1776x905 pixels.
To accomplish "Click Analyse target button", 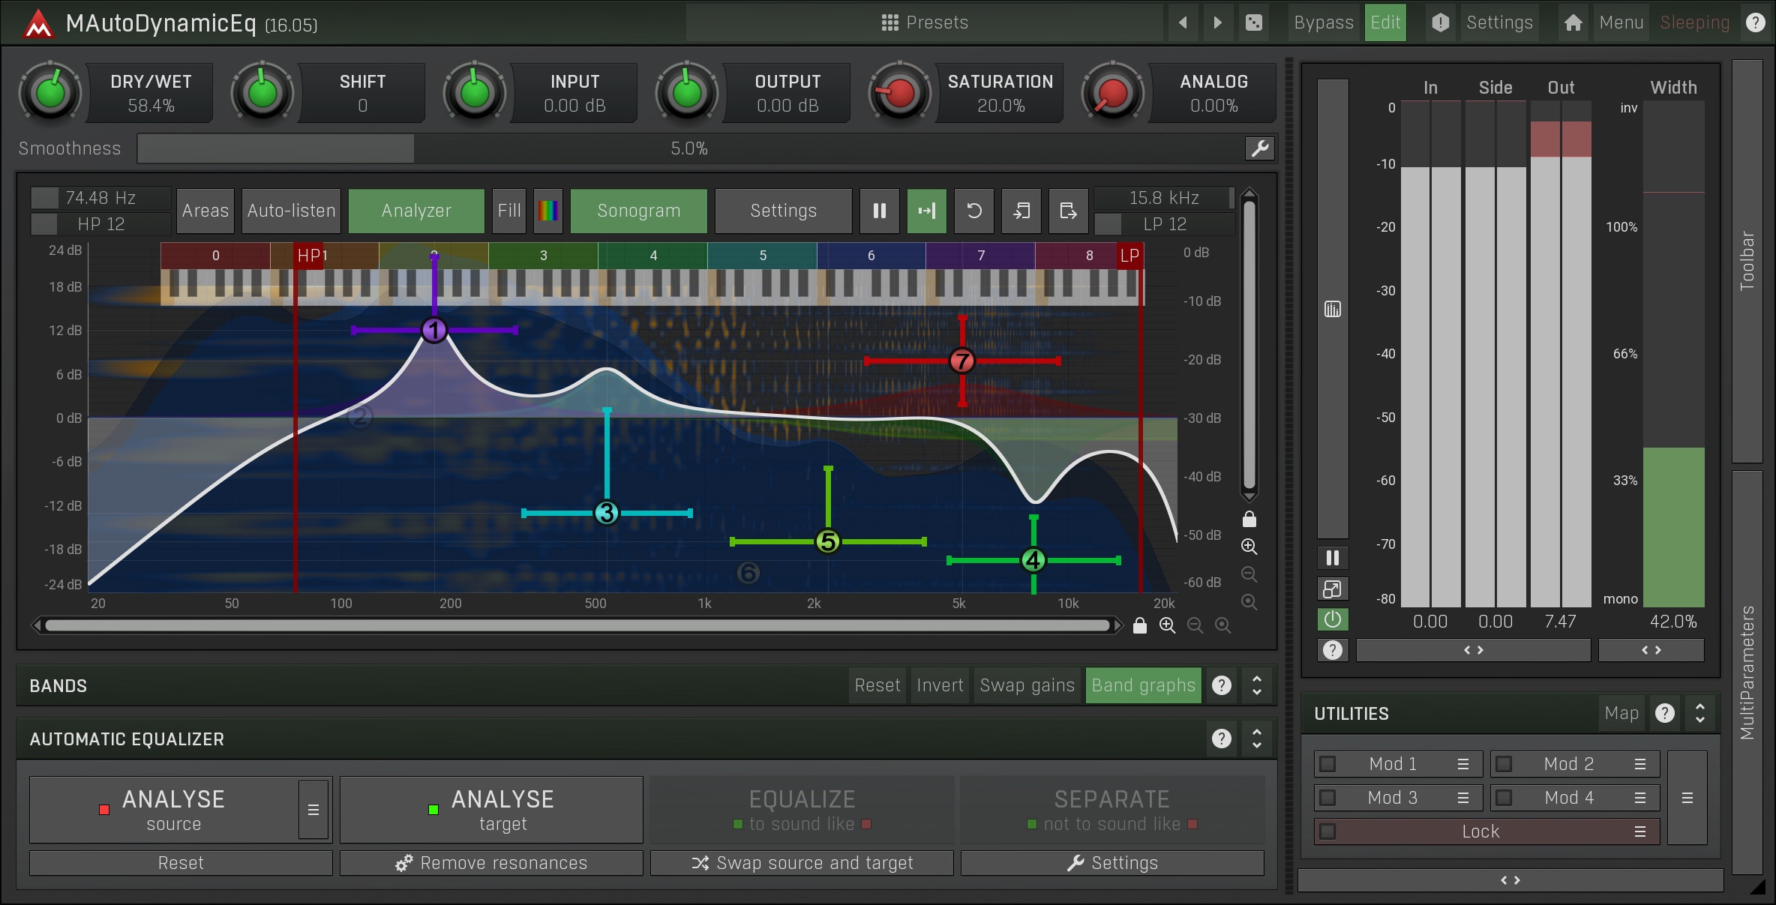I will [x=491, y=810].
